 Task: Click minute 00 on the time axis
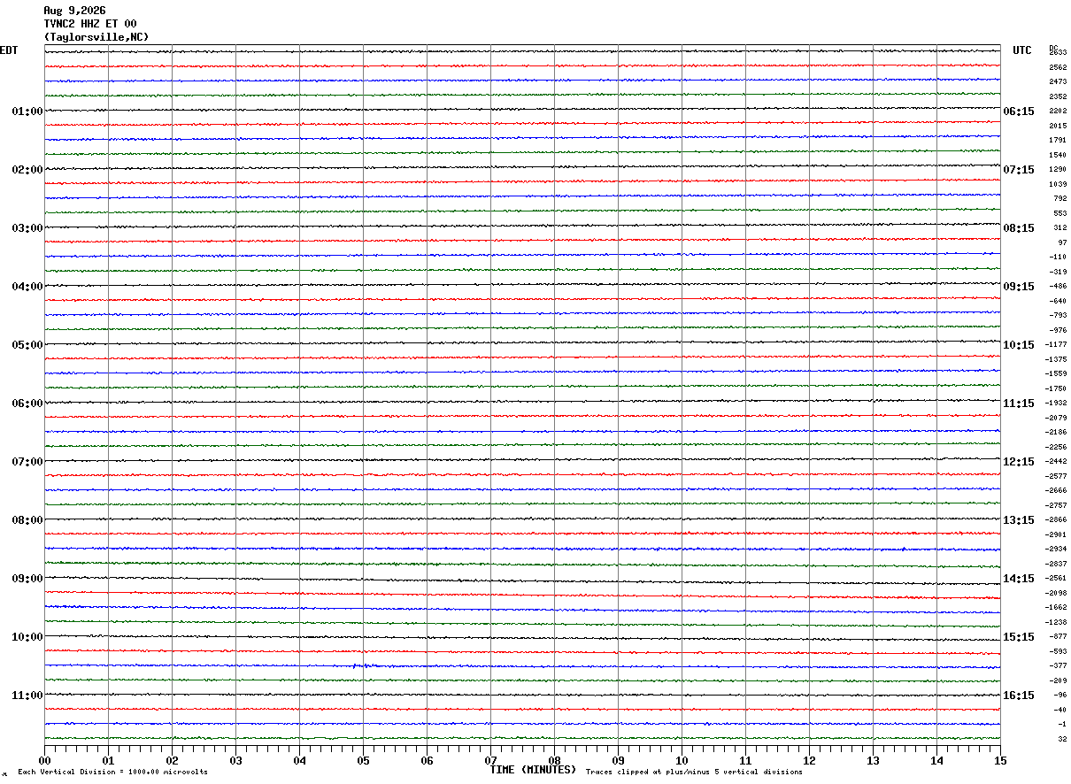tap(44, 760)
